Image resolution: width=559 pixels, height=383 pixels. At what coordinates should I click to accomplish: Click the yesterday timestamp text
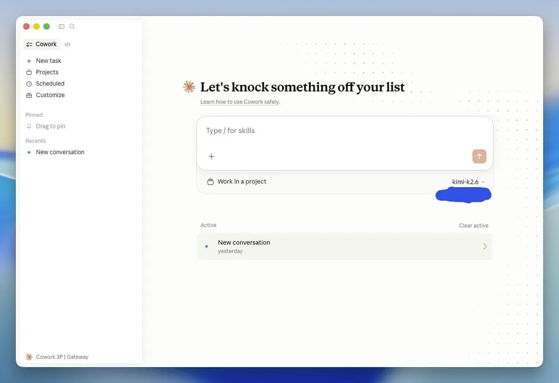click(x=230, y=251)
